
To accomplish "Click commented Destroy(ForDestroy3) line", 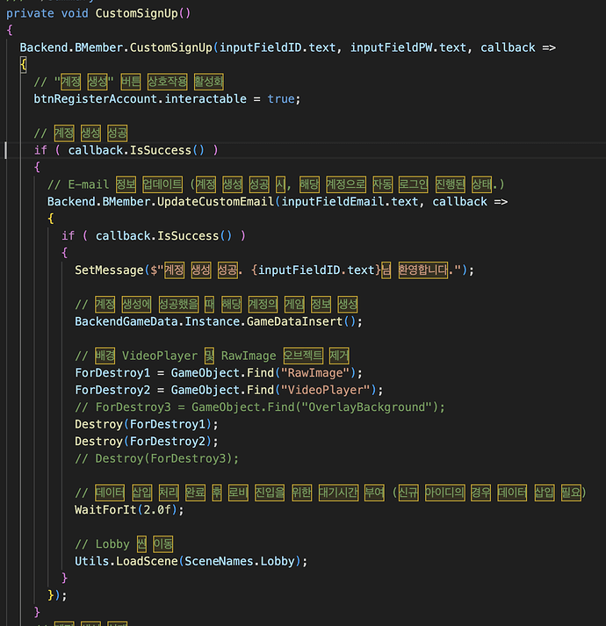I will [x=156, y=458].
